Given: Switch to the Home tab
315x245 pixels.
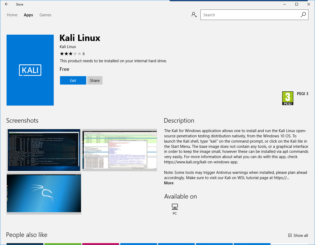Looking at the screenshot, I should click(12, 15).
